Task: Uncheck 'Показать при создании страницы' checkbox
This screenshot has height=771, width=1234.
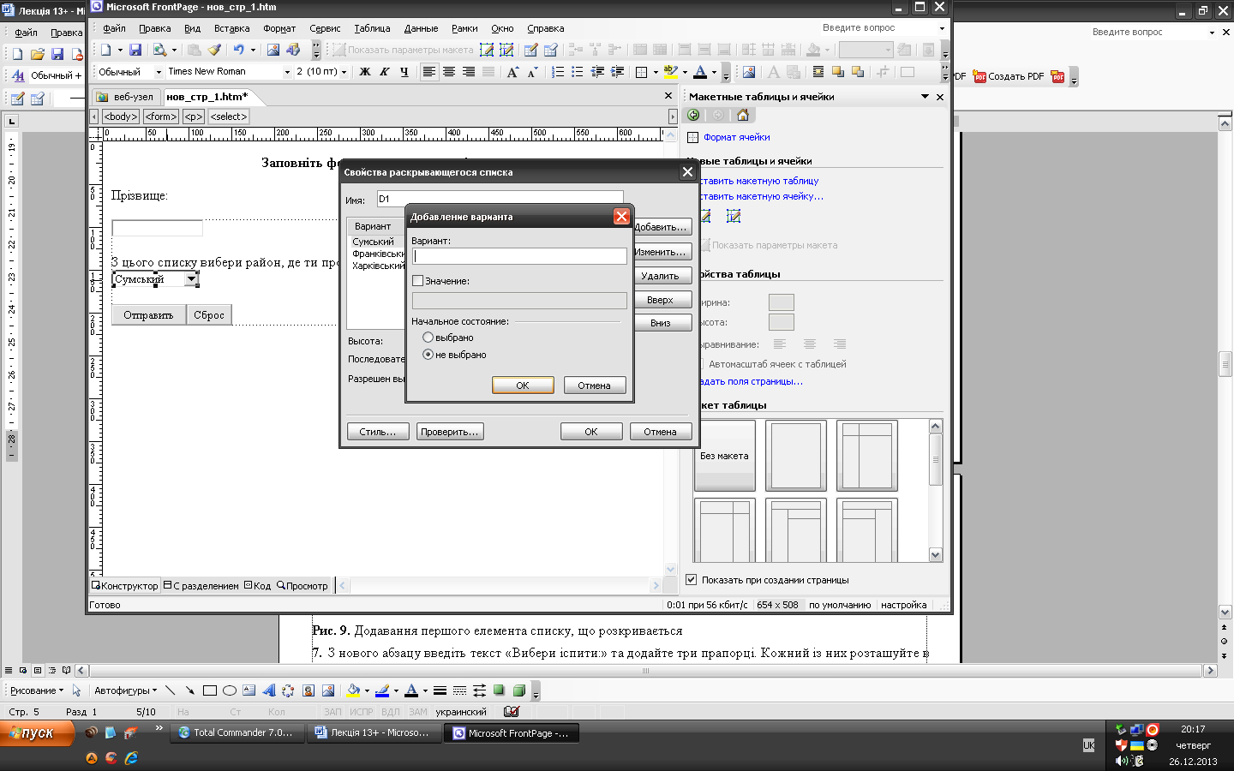Action: pyautogui.click(x=692, y=580)
